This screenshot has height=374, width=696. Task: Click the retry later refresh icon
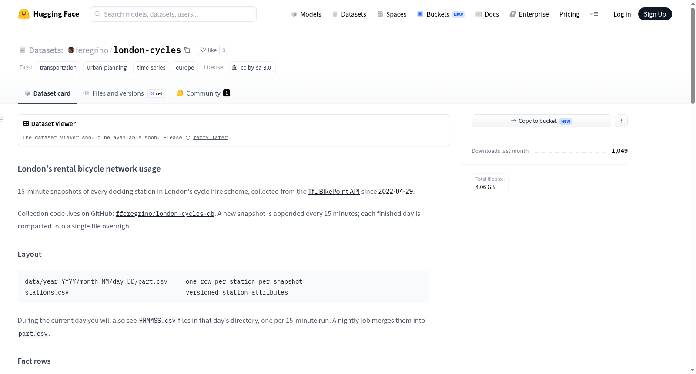coord(188,138)
